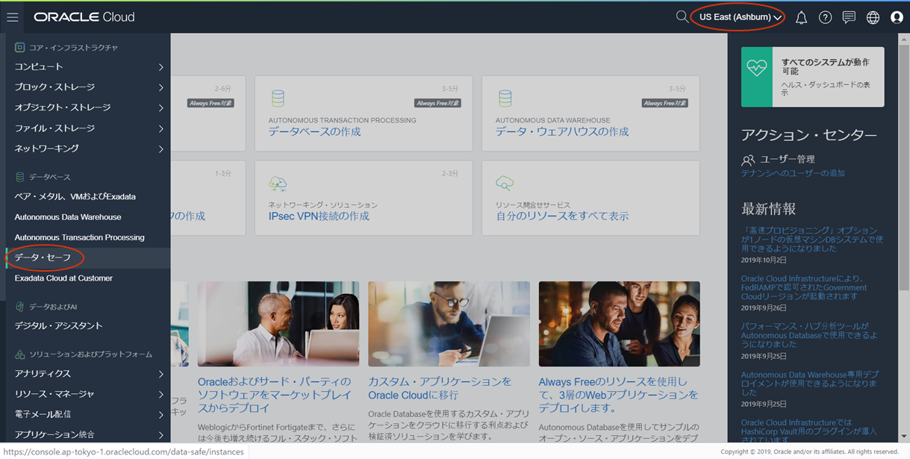
Task: Open the Autonomous Data Warehouse専用デプロイメント news item
Action: click(810, 383)
